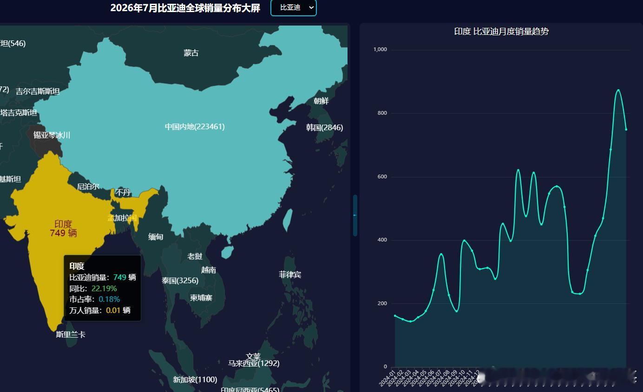Click the 不丹 map label
The width and height of the screenshot is (643, 392).
tap(123, 192)
